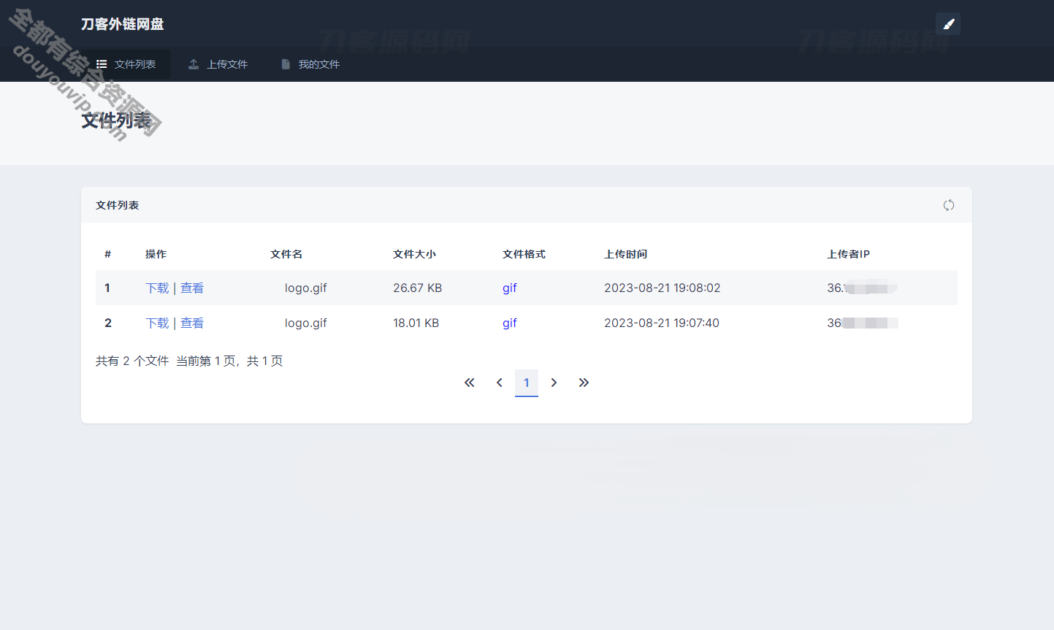Click the 文件格式 column header

tap(524, 254)
